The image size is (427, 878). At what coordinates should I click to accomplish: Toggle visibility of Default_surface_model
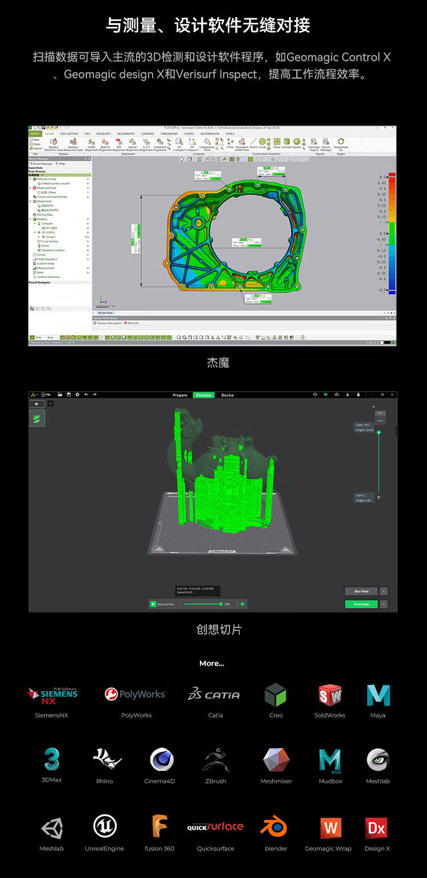[88, 183]
